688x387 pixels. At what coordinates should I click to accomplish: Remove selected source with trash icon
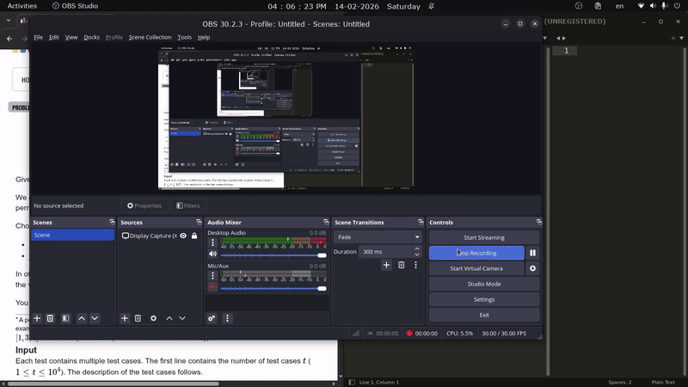coord(138,318)
